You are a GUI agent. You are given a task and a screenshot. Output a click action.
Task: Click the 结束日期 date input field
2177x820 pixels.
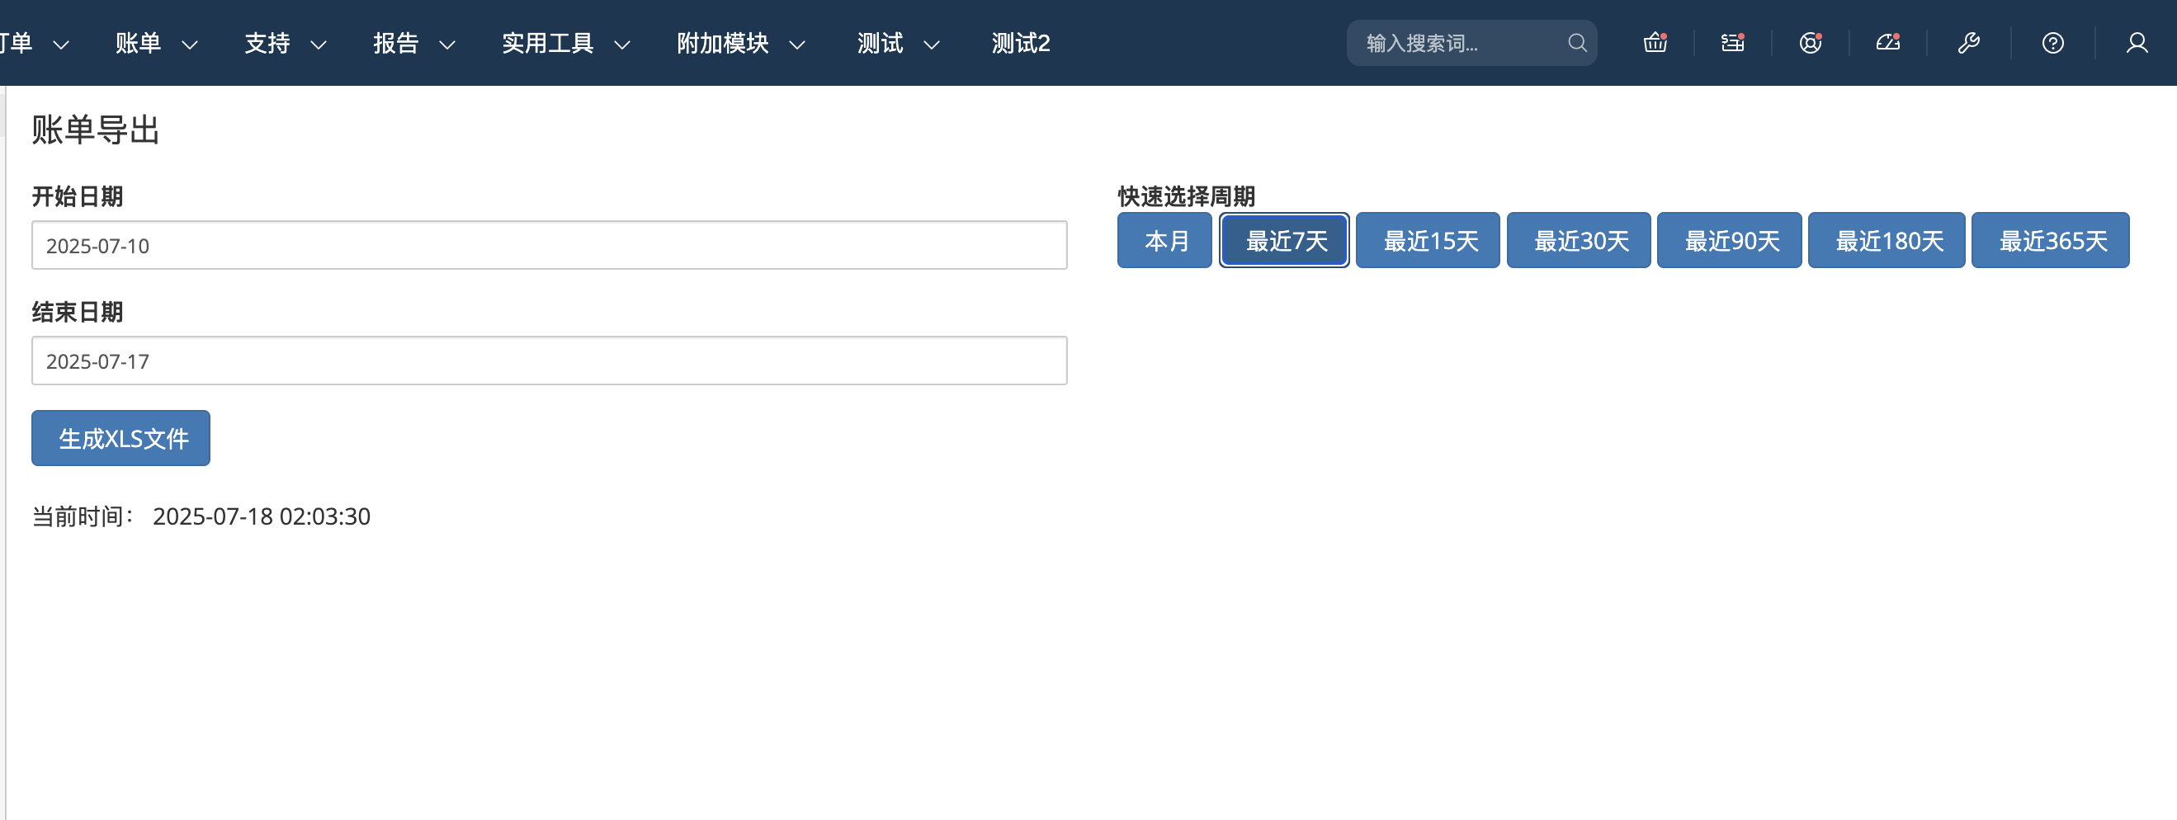click(x=550, y=361)
